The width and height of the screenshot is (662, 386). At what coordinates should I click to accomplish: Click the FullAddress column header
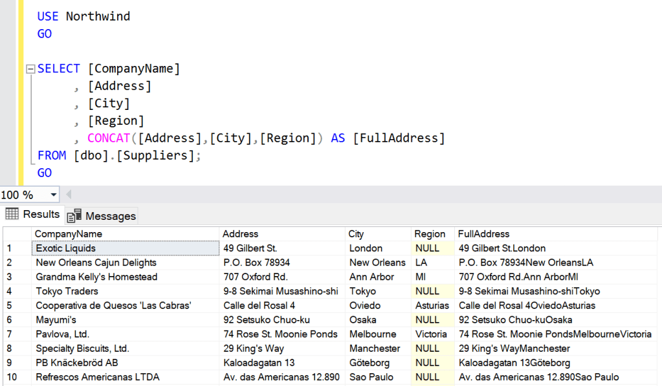point(483,234)
